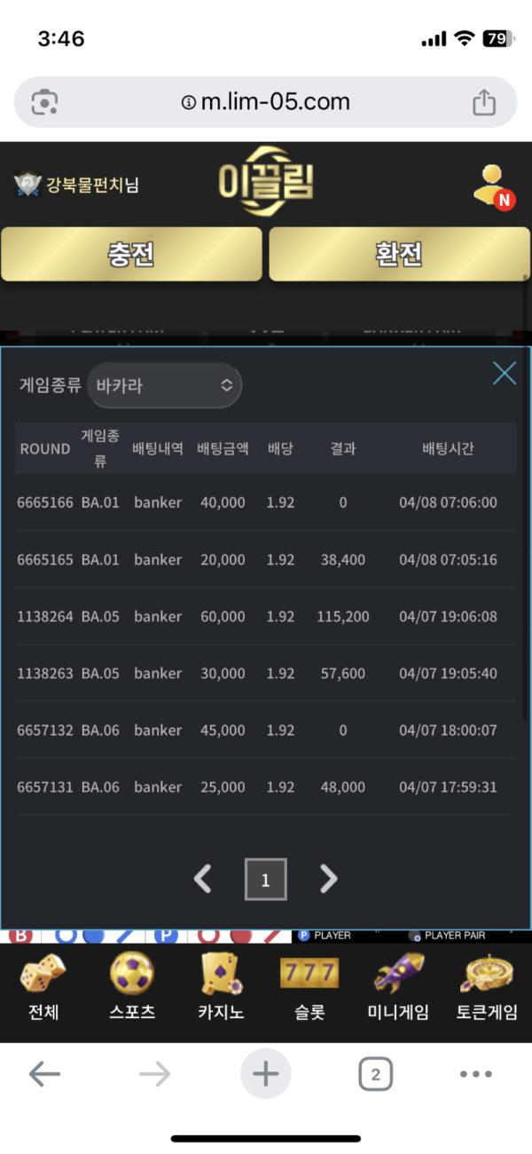Tap the 충전 gold button
Screen dimensions: 532x1154
(x=131, y=255)
